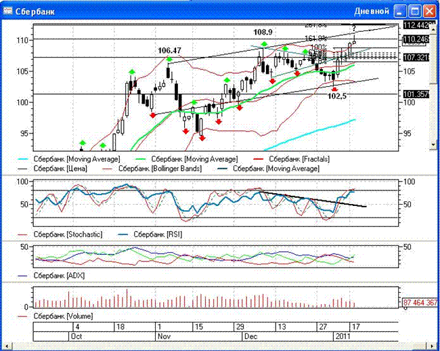Click the Сбербанк [RSI] legend entry
Screen dimensions: 440x351
(150, 234)
